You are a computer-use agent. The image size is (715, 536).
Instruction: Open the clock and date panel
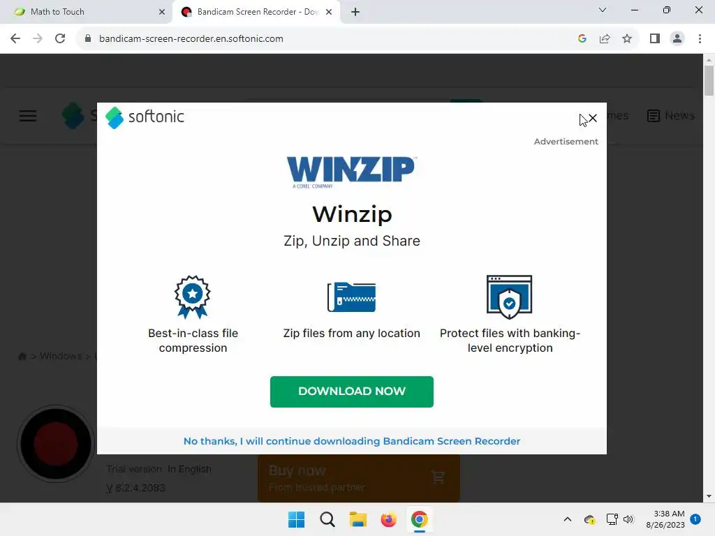665,519
